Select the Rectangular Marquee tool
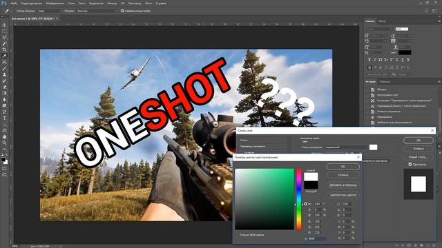 4,31
